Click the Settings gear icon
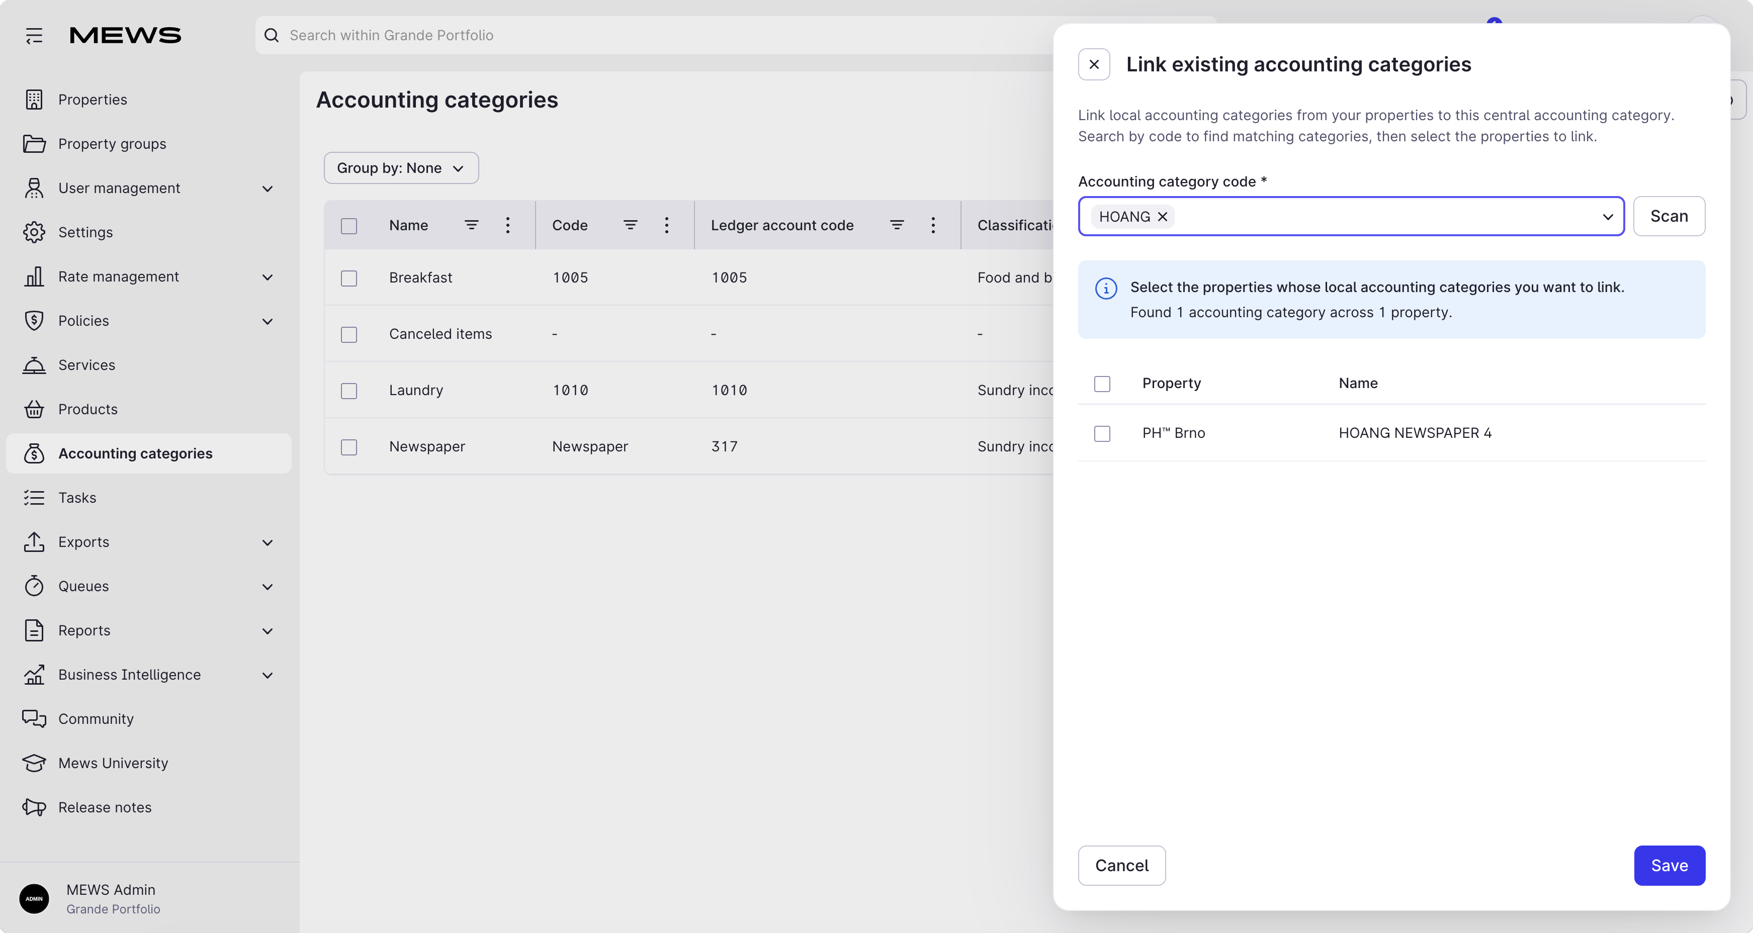Viewport: 1753px width, 933px height. pyautogui.click(x=34, y=232)
